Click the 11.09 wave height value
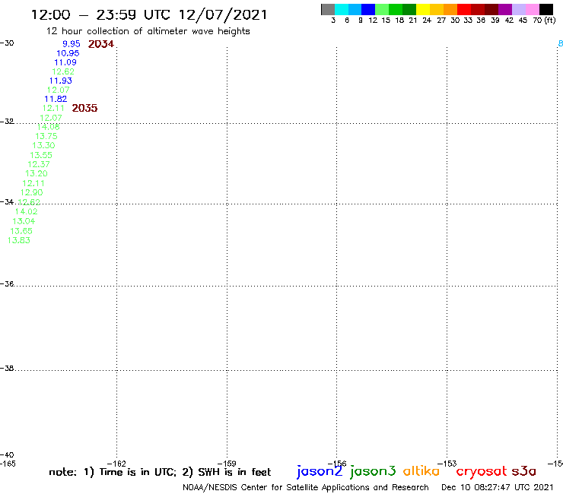The height and width of the screenshot is (494, 563). [x=65, y=62]
